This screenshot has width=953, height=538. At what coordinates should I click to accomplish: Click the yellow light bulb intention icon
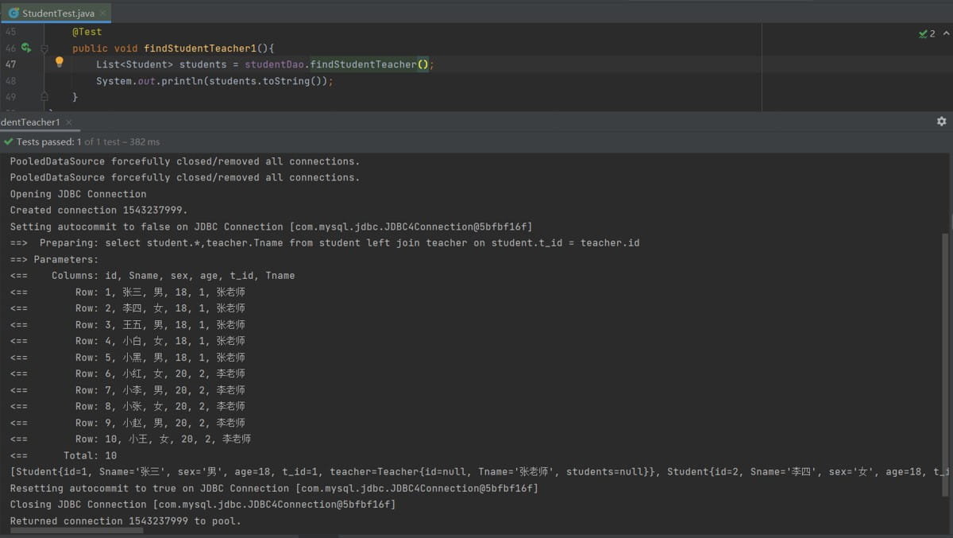coord(59,62)
